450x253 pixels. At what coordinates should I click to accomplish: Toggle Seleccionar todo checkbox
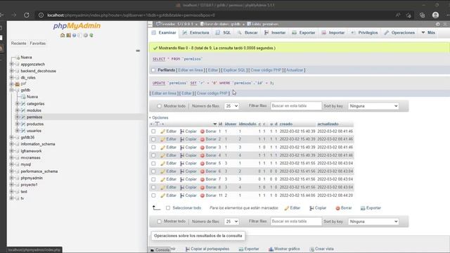168,208
